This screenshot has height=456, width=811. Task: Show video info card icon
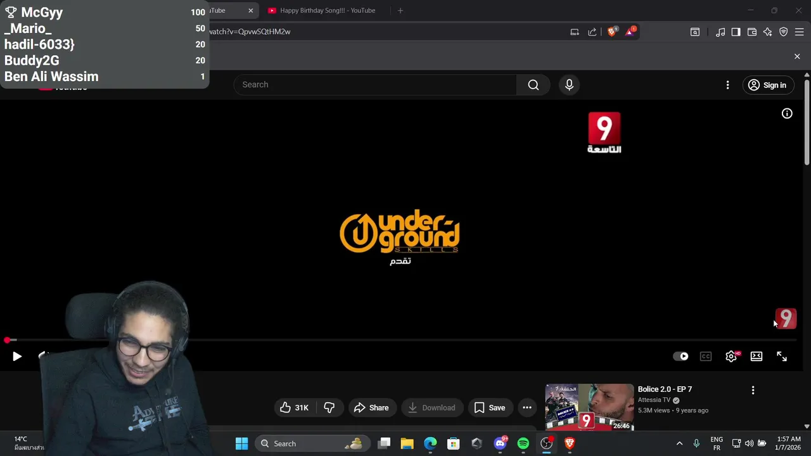787,113
